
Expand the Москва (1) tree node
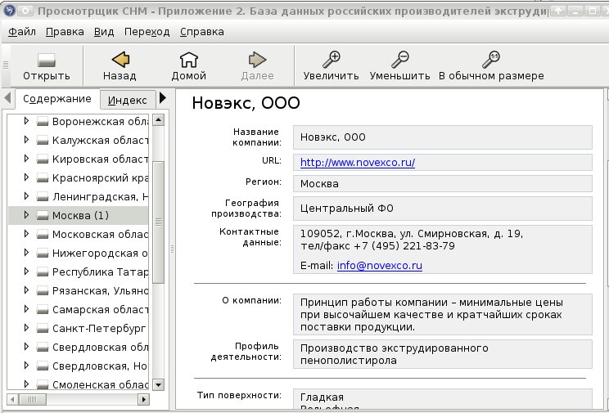[x=26, y=215]
